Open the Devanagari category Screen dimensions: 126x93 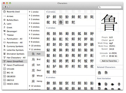pos(15,31)
